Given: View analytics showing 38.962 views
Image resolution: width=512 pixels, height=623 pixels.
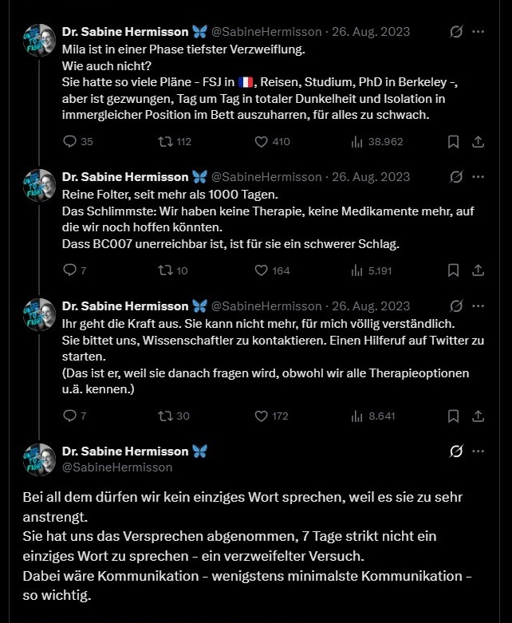Looking at the screenshot, I should pos(356,142).
